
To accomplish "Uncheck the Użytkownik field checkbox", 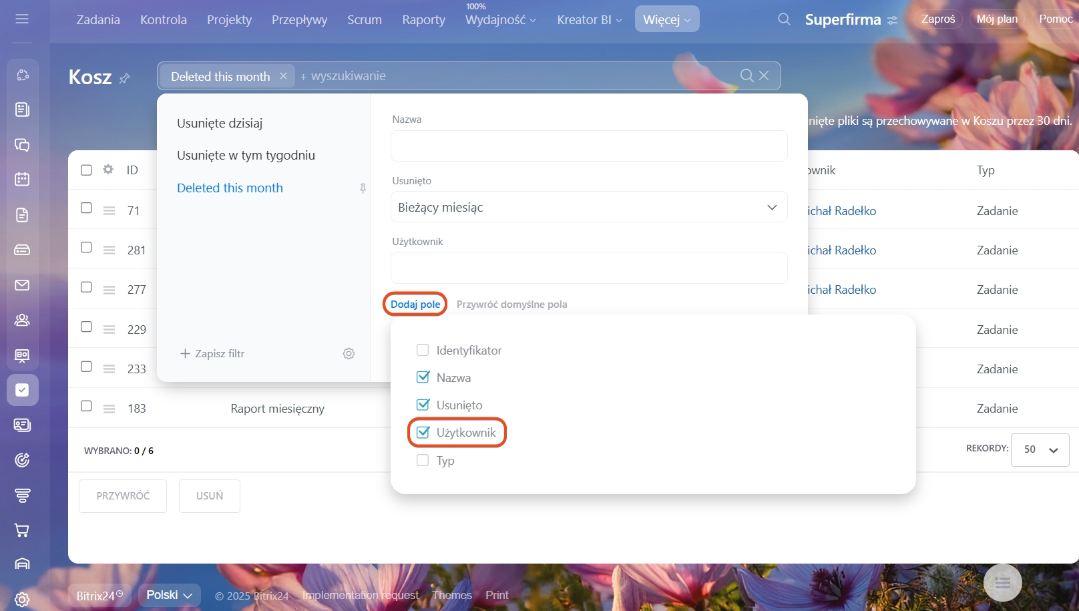I will point(423,433).
